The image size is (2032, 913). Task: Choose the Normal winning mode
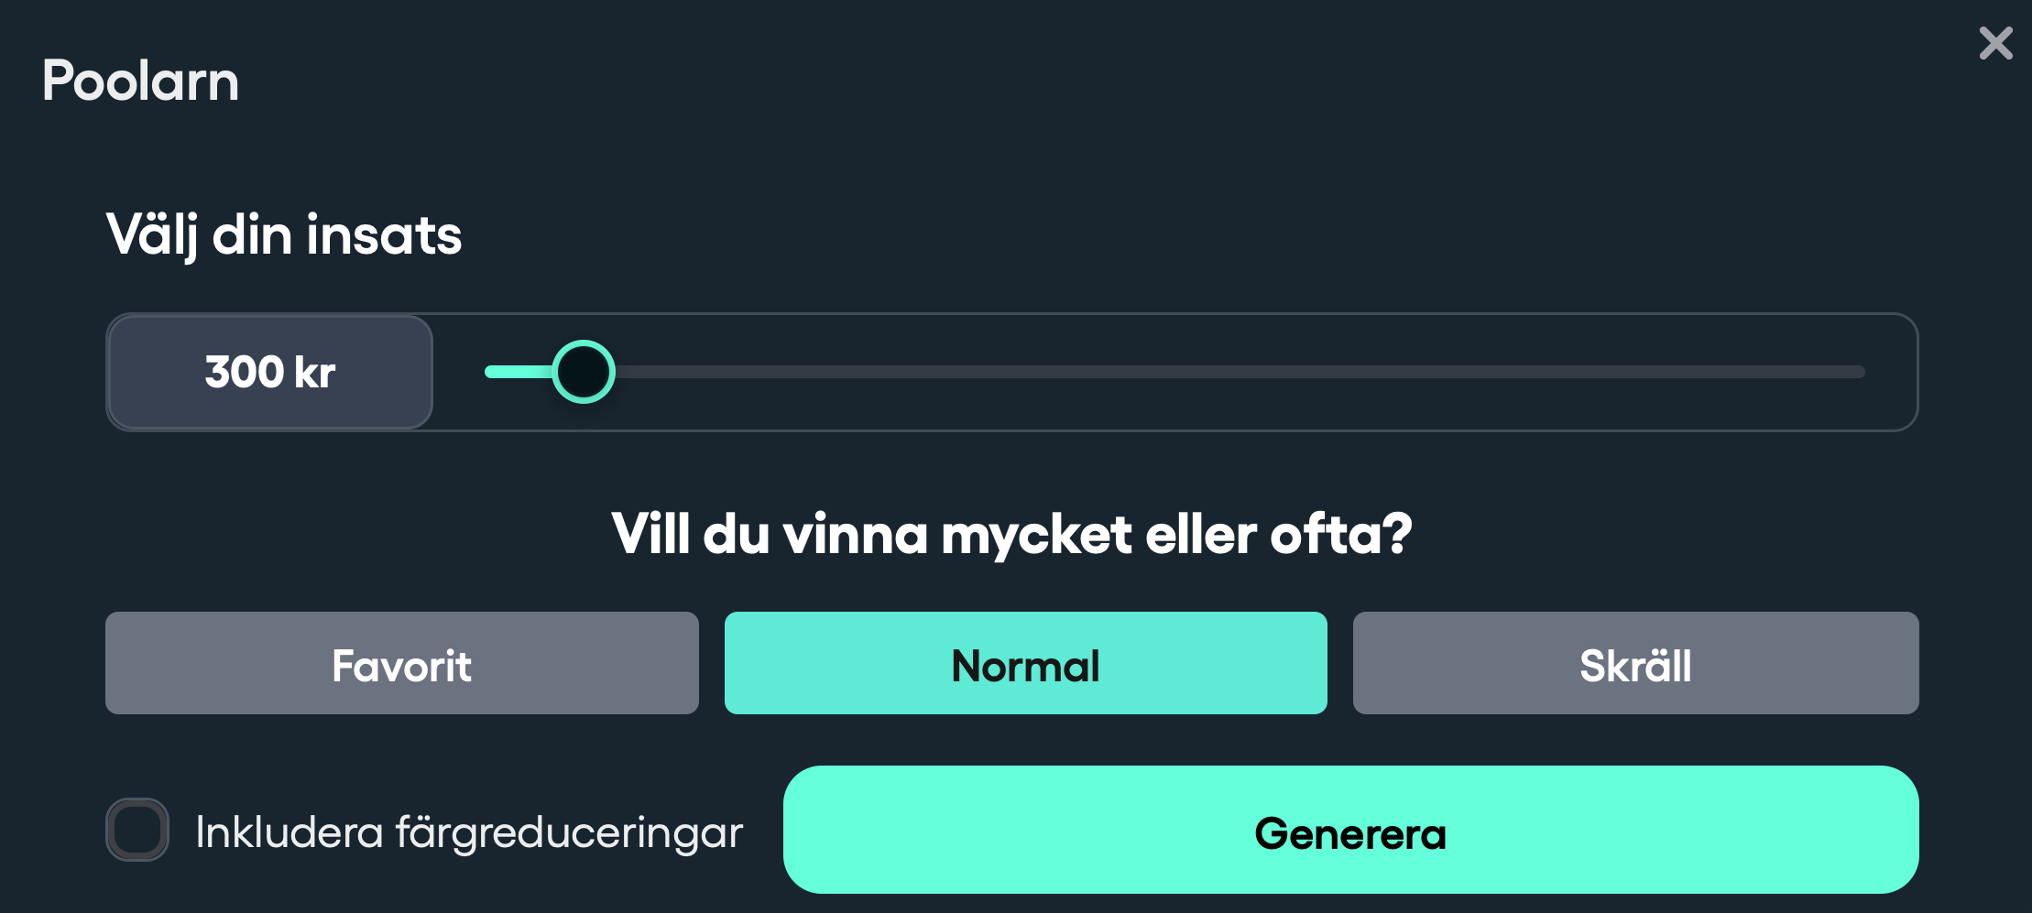(x=1025, y=663)
